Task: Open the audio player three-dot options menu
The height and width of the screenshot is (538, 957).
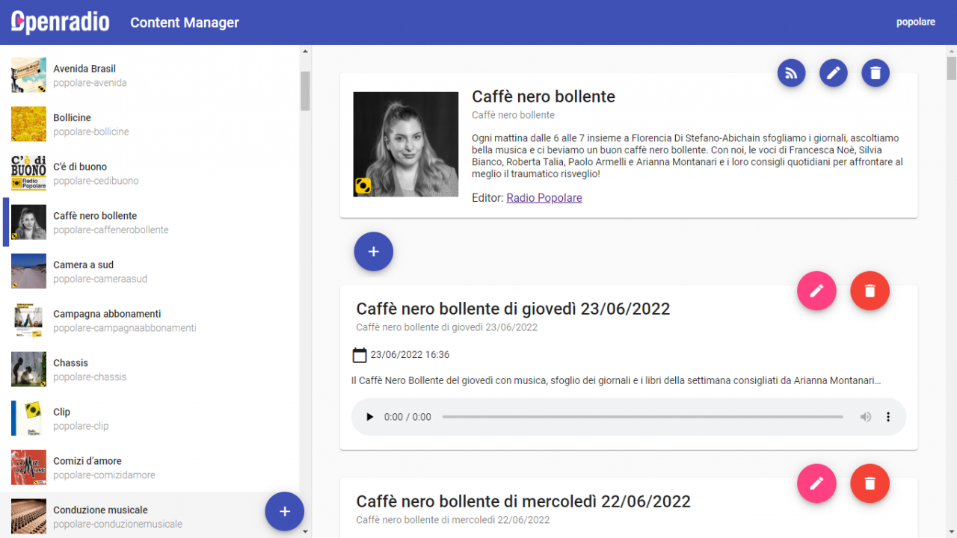Action: click(888, 417)
